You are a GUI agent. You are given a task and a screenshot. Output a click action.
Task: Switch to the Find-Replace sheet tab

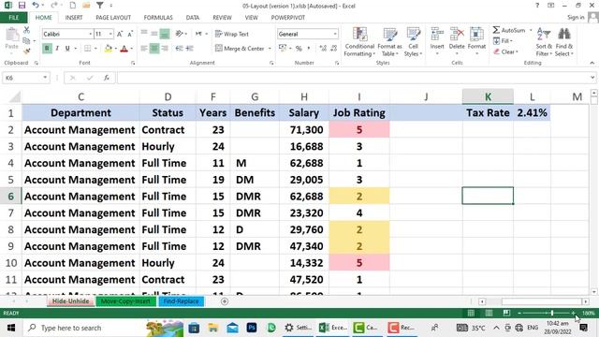click(x=181, y=301)
